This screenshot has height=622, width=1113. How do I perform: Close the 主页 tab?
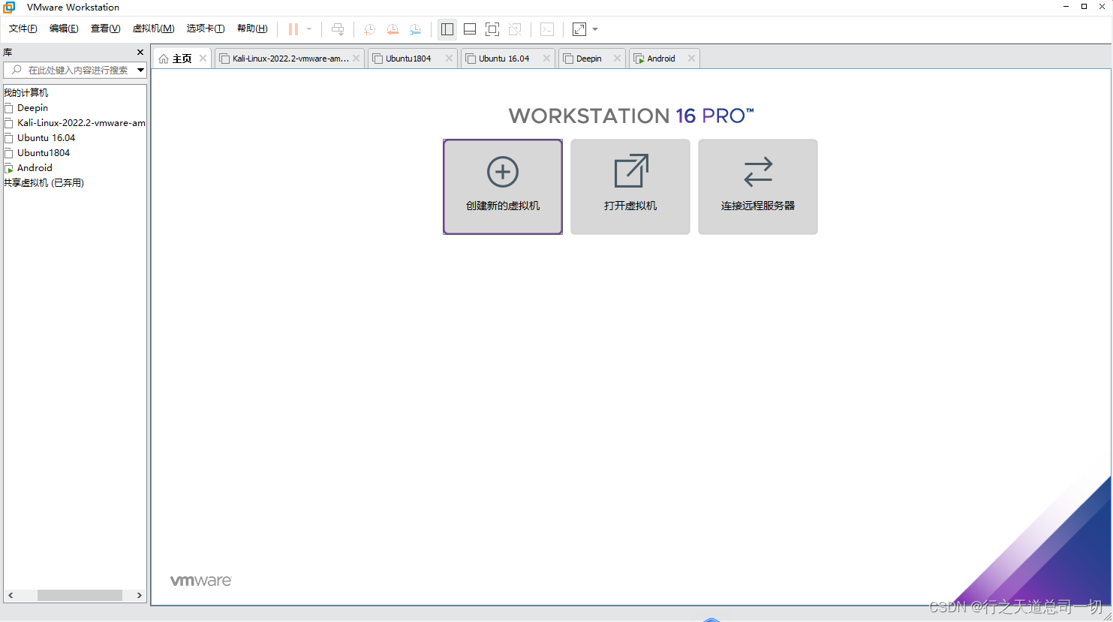pos(203,59)
